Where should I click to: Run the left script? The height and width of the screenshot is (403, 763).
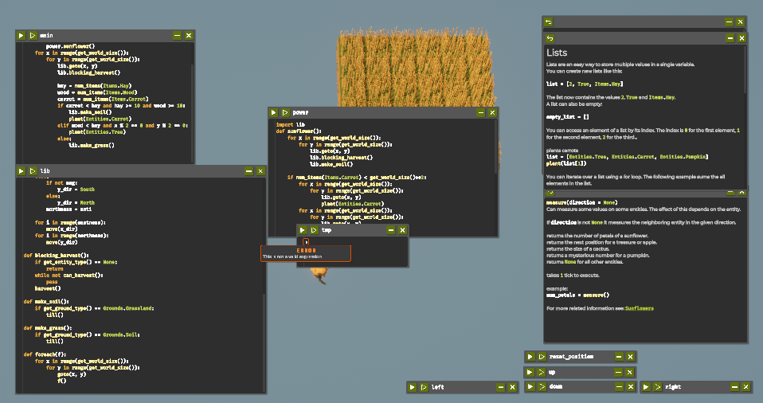coord(413,387)
